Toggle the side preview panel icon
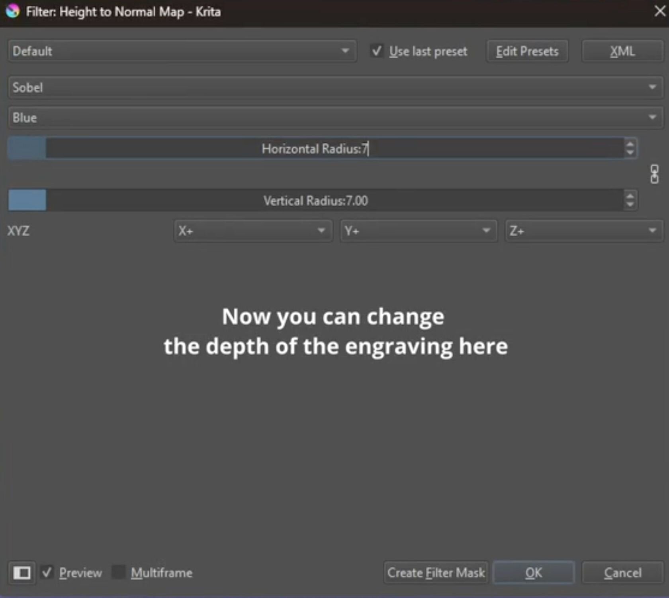This screenshot has height=598, width=669. [22, 573]
